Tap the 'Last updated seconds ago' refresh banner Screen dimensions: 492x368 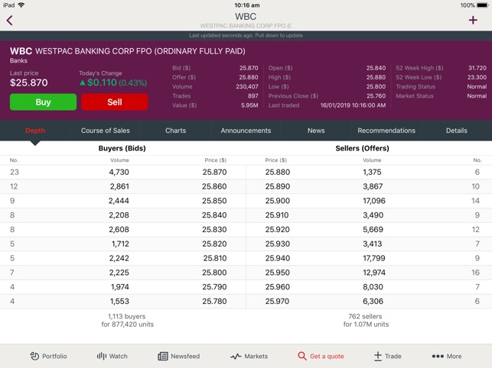pyautogui.click(x=246, y=35)
